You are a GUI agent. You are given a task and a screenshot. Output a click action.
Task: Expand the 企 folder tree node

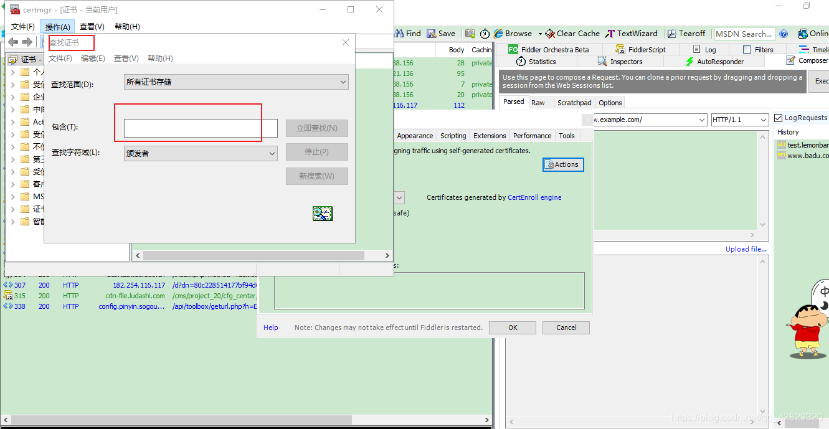click(x=12, y=97)
